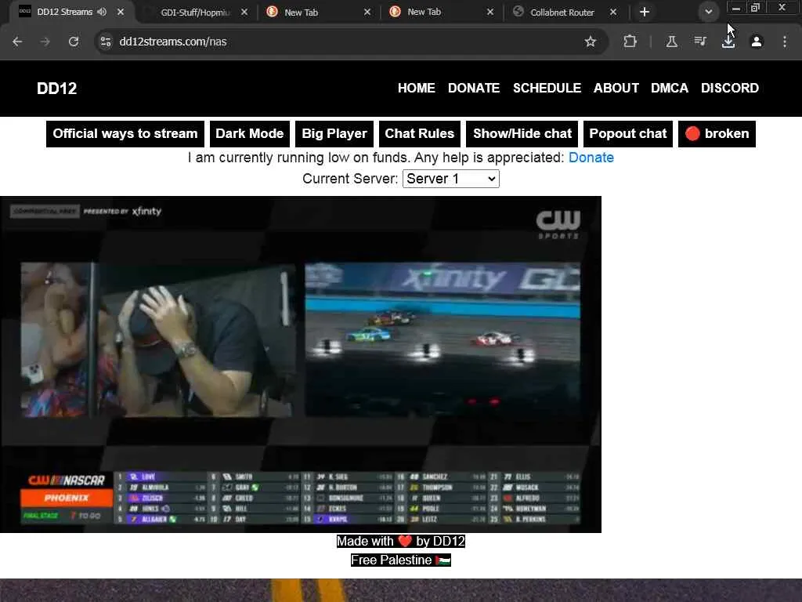Mute the DD12 Streams tab audio icon
The height and width of the screenshot is (602, 802).
tap(102, 12)
